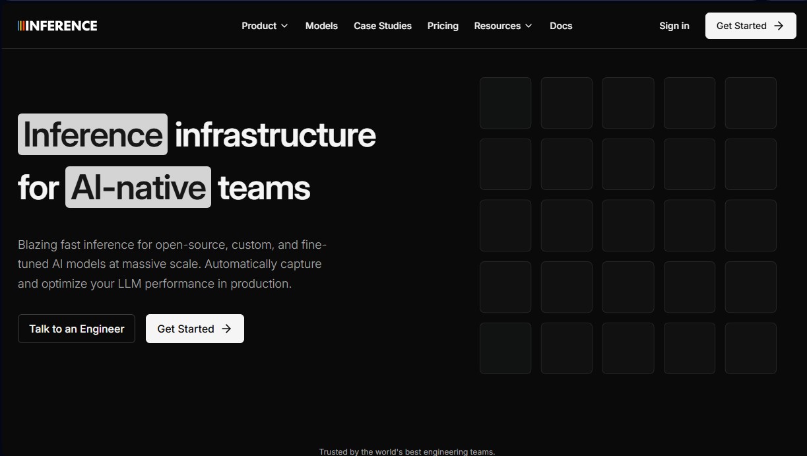Click the highlighted word Inference in the headline

coord(92,135)
